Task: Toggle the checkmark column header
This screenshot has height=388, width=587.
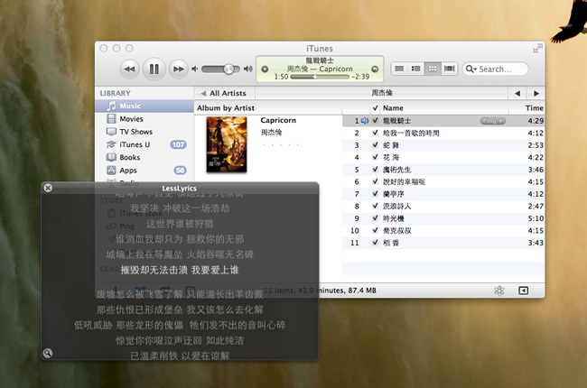Action: (x=375, y=108)
